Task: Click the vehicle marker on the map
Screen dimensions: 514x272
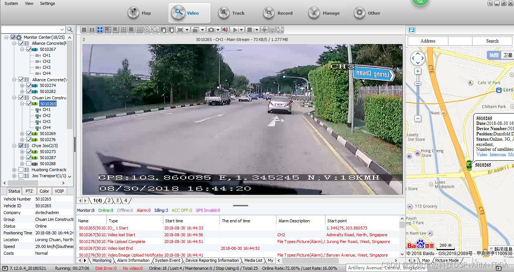Action: tap(469, 165)
